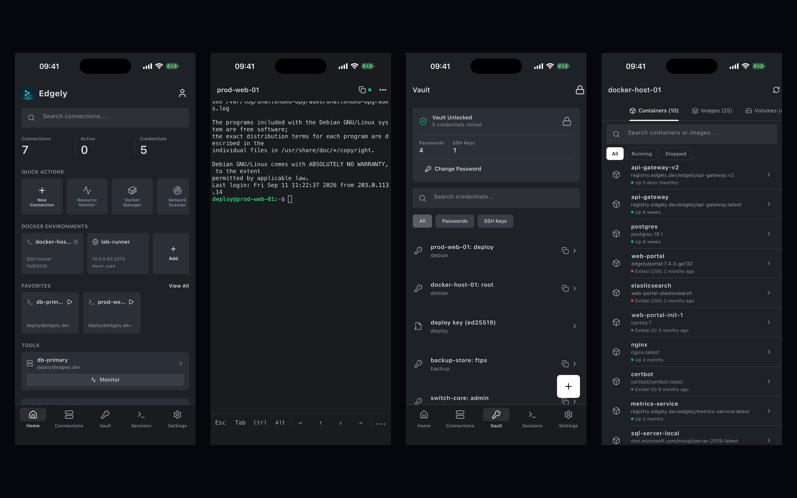This screenshot has width=797, height=498.
Task: Copy terminal output in prod-web-01 header
Action: (362, 90)
